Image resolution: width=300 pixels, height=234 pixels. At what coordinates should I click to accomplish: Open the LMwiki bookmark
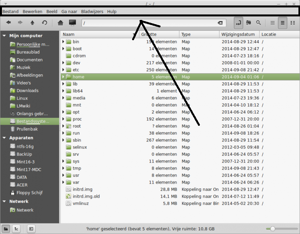(x=20, y=106)
